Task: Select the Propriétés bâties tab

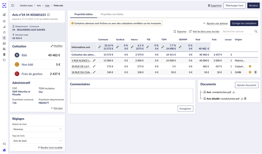Action: pos(84,14)
